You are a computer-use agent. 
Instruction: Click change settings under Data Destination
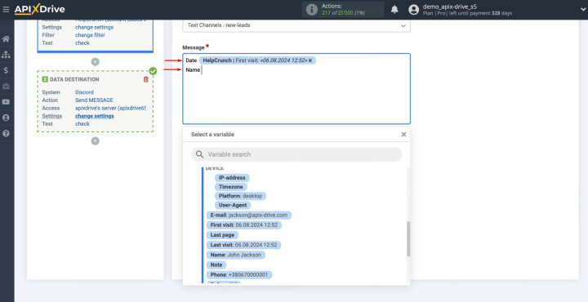95,116
